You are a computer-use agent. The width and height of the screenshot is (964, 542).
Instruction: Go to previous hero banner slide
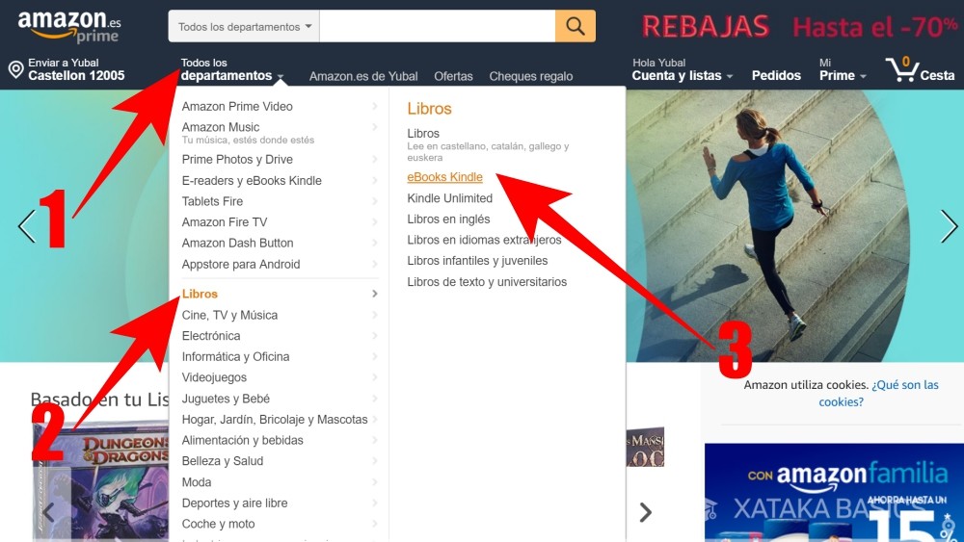(x=27, y=226)
